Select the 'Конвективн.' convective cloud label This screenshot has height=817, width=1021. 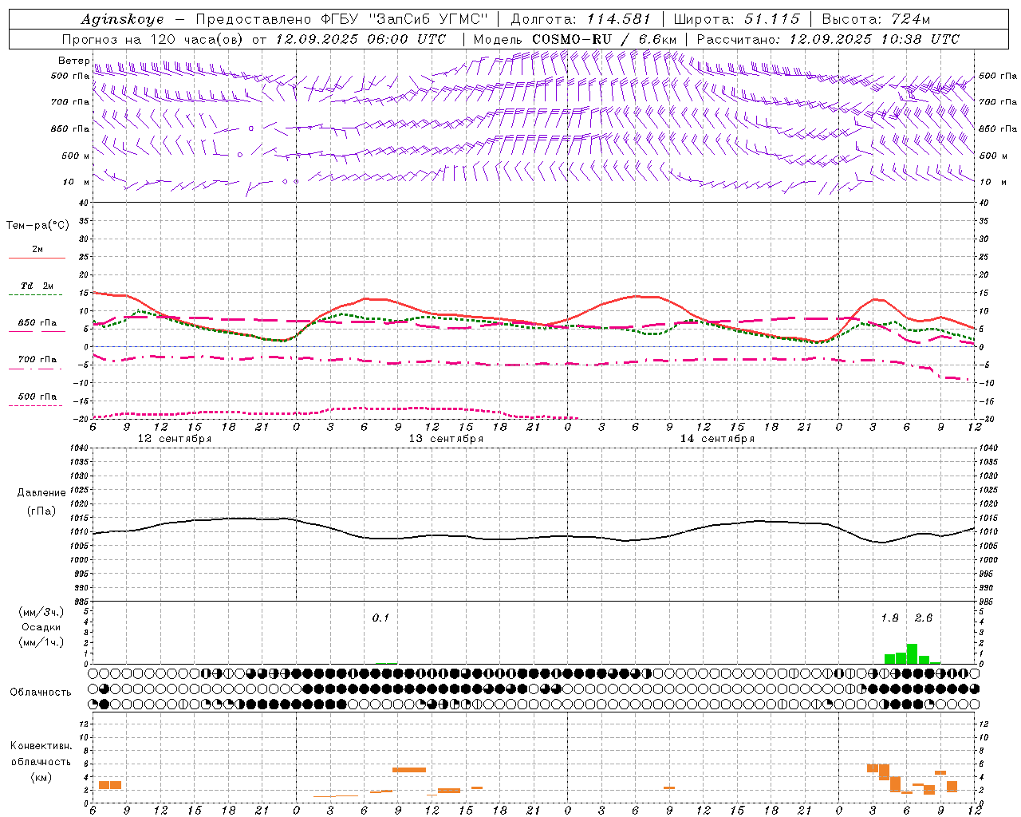[x=41, y=746]
